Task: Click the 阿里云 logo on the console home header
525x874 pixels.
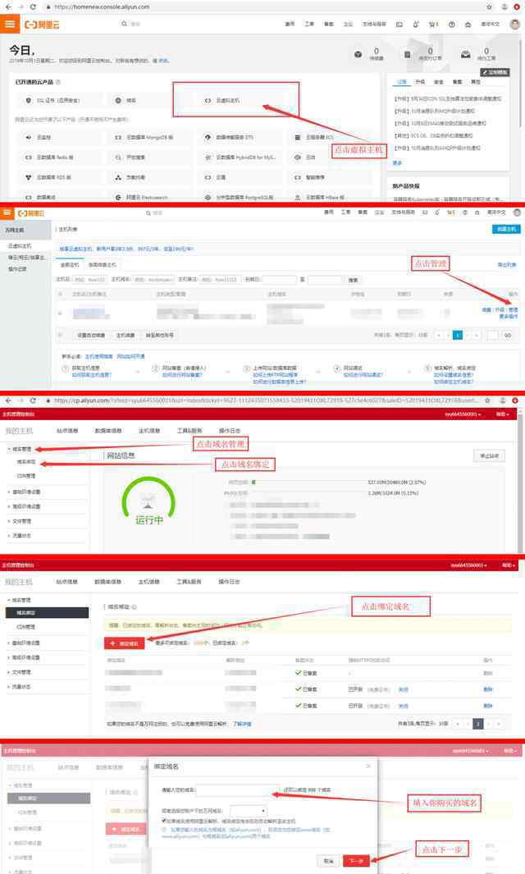Action: pos(42,25)
